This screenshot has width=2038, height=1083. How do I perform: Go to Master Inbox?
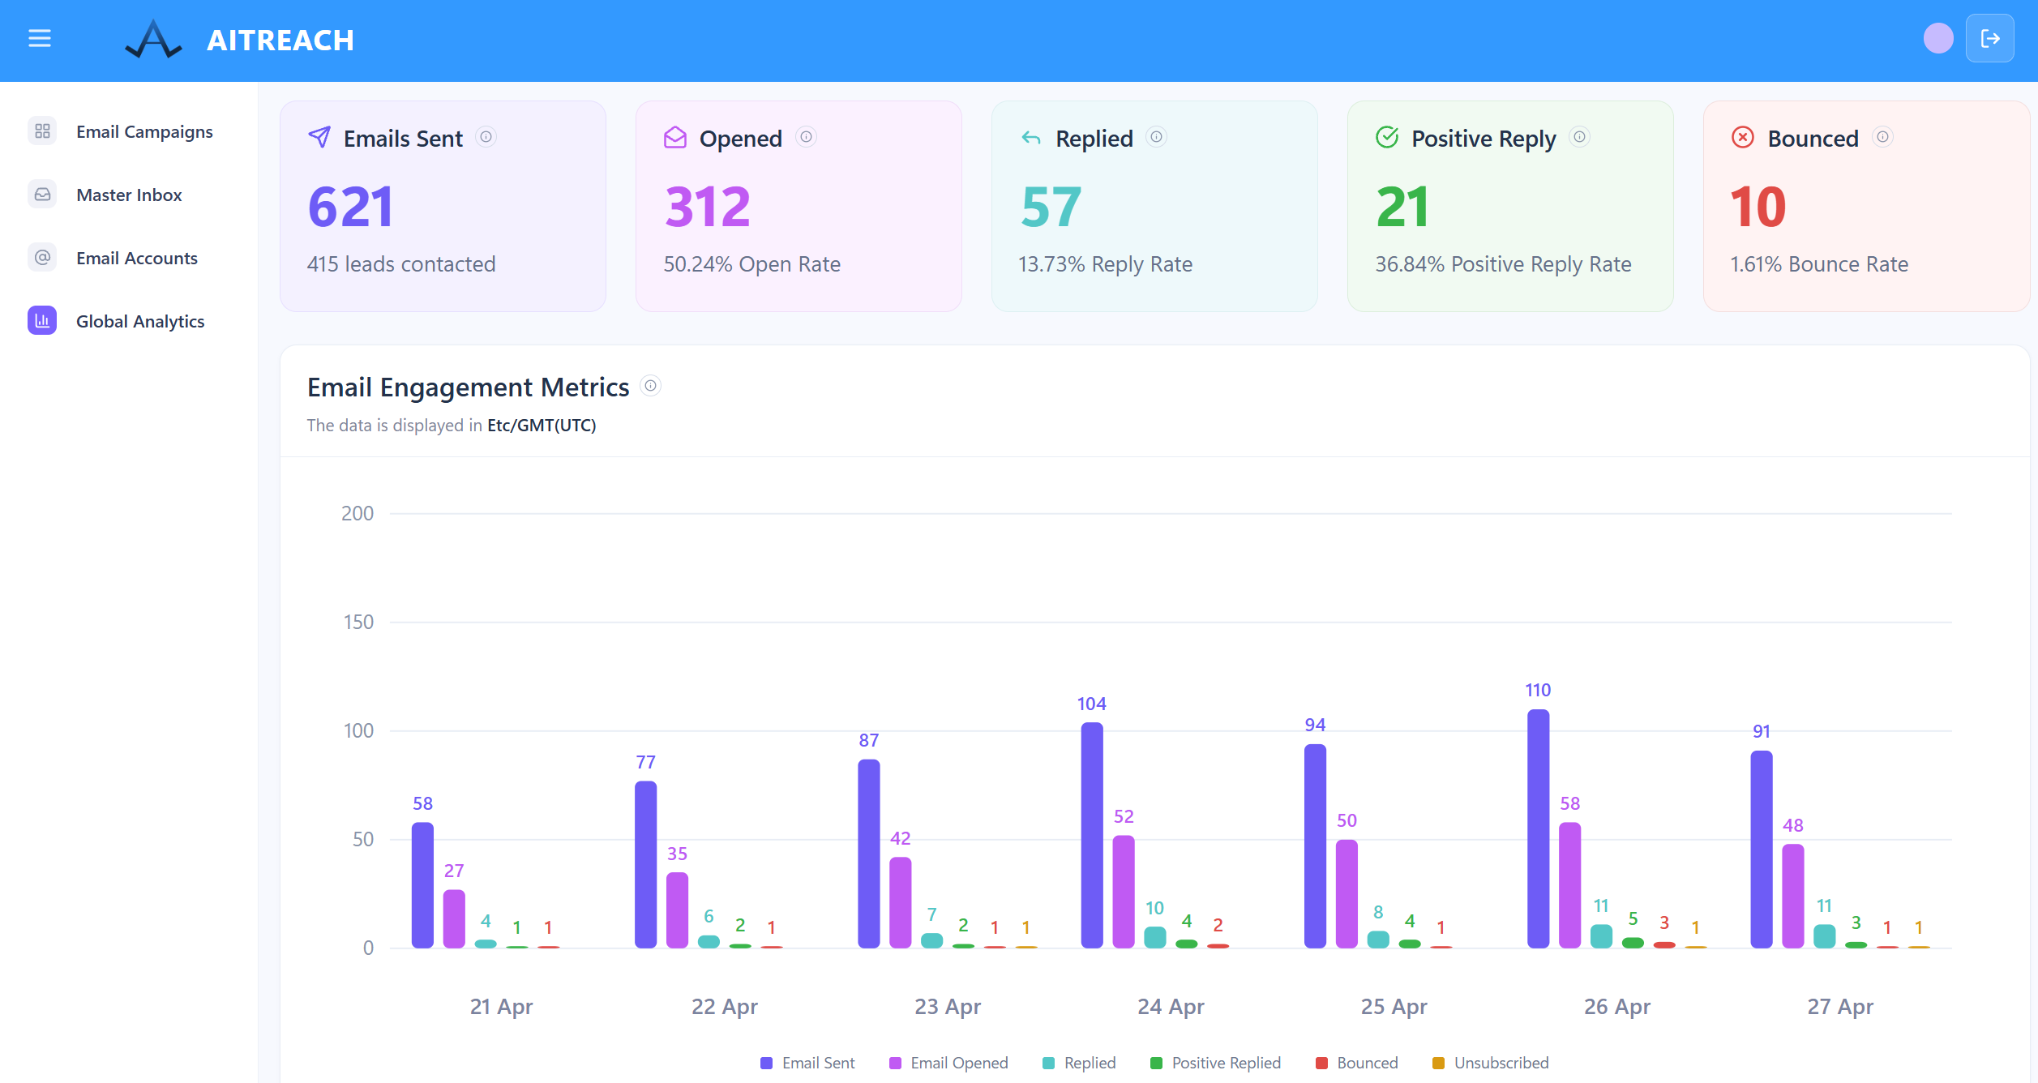coord(129,195)
